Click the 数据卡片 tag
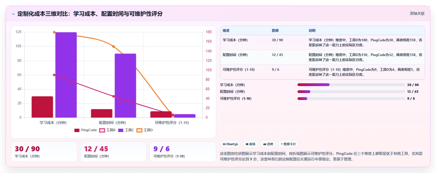This screenshot has width=436, height=173. click(x=289, y=144)
